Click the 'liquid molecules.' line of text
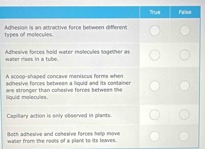This screenshot has width=205, height=149. click(27, 97)
